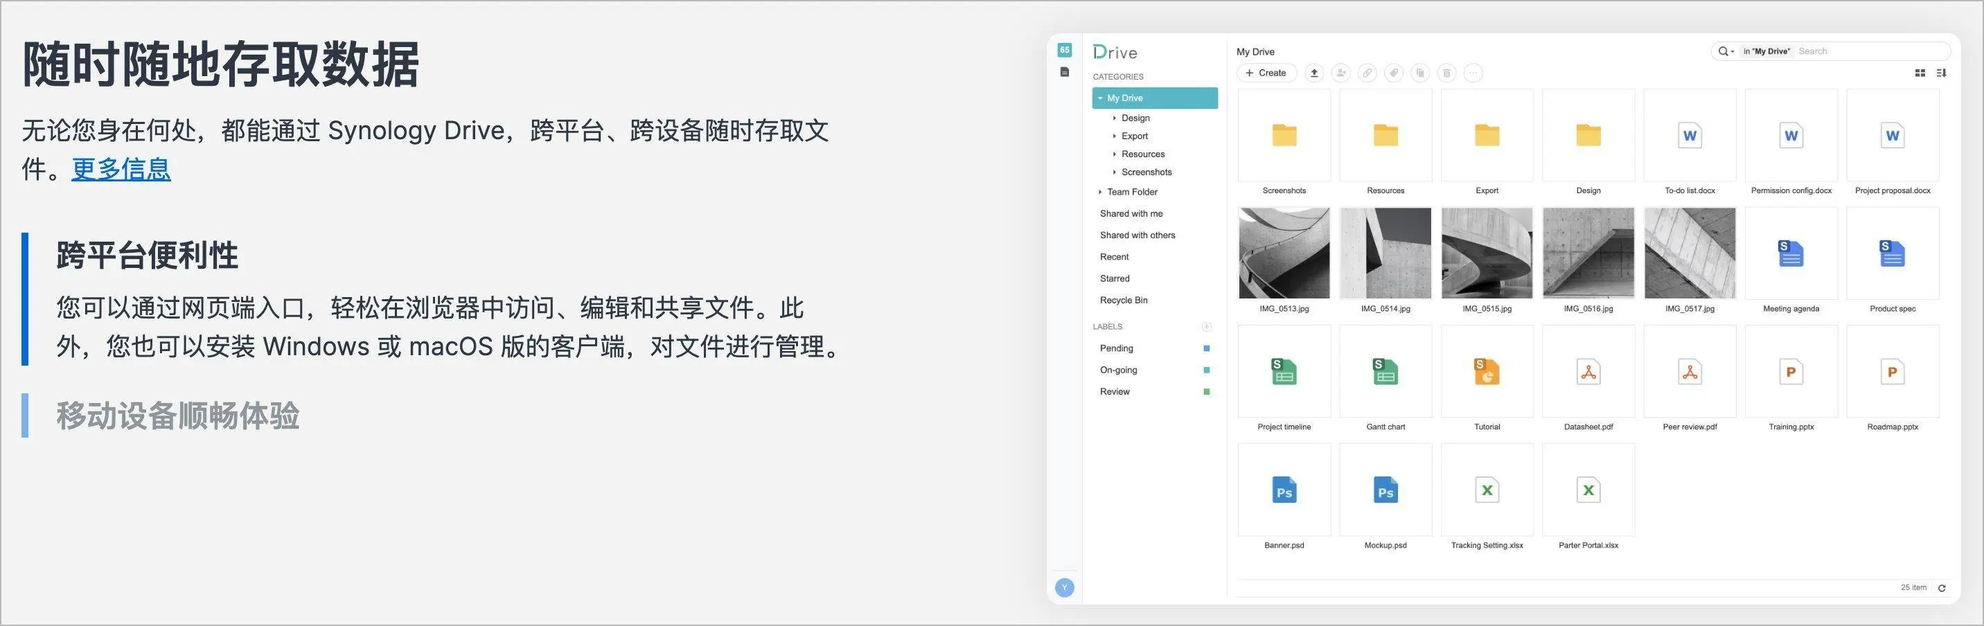Open Shared with me category
Screen dimensions: 1984x626
tap(1131, 213)
